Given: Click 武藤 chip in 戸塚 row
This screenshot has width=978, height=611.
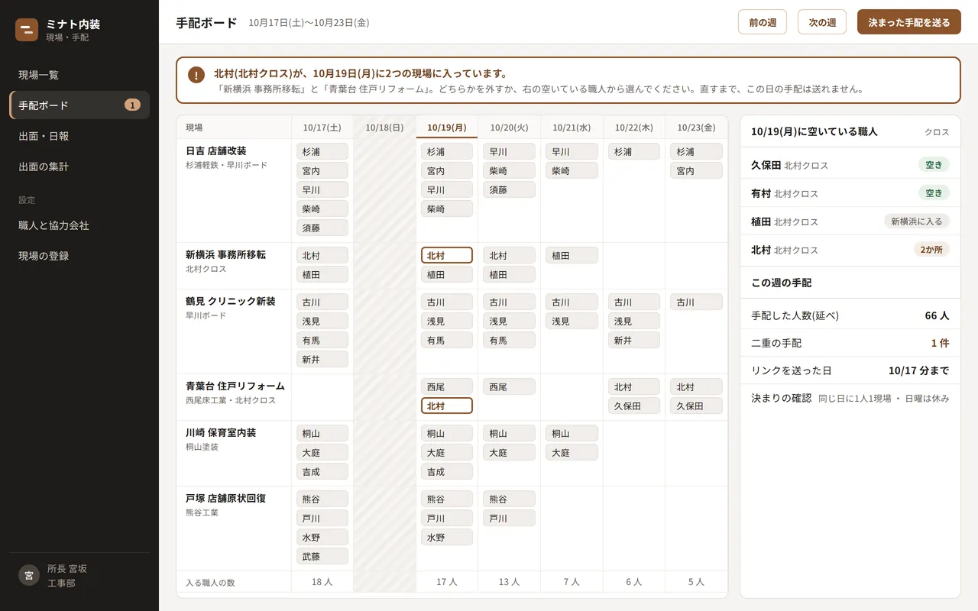Looking at the screenshot, I should (322, 556).
